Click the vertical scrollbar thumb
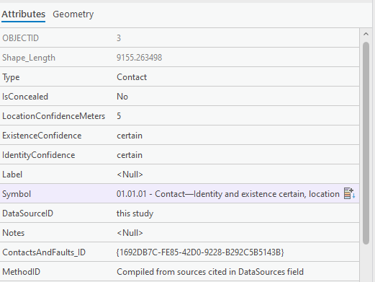Screen dimensions: 375x282 pyautogui.click(x=366, y=144)
